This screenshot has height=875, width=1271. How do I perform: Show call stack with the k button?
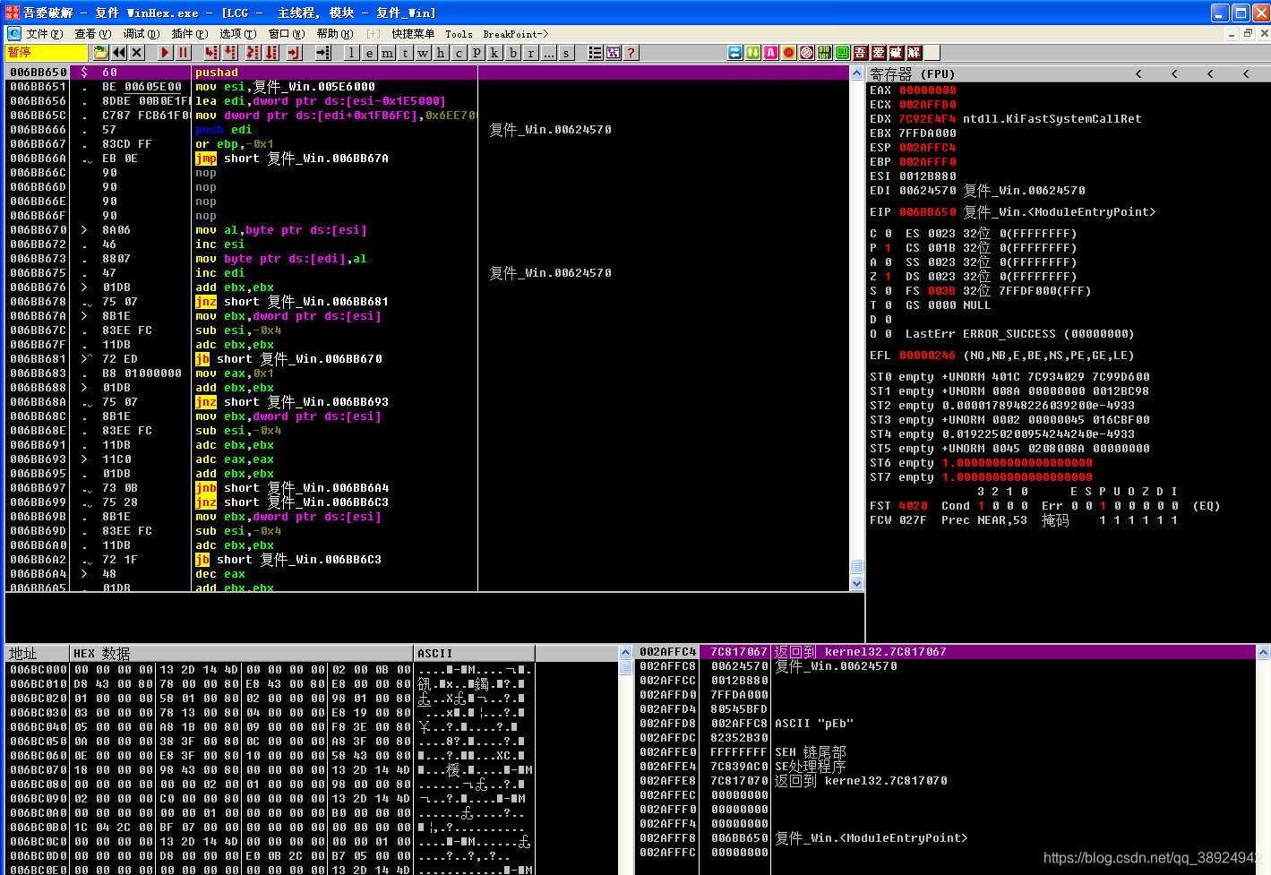[x=494, y=53]
